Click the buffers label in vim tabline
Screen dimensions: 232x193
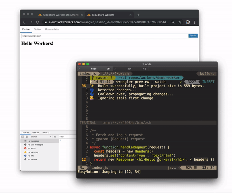coord(207,74)
